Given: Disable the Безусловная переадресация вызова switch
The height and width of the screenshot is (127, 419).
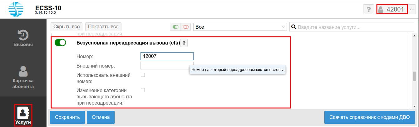Looking at the screenshot, I should coord(60,43).
